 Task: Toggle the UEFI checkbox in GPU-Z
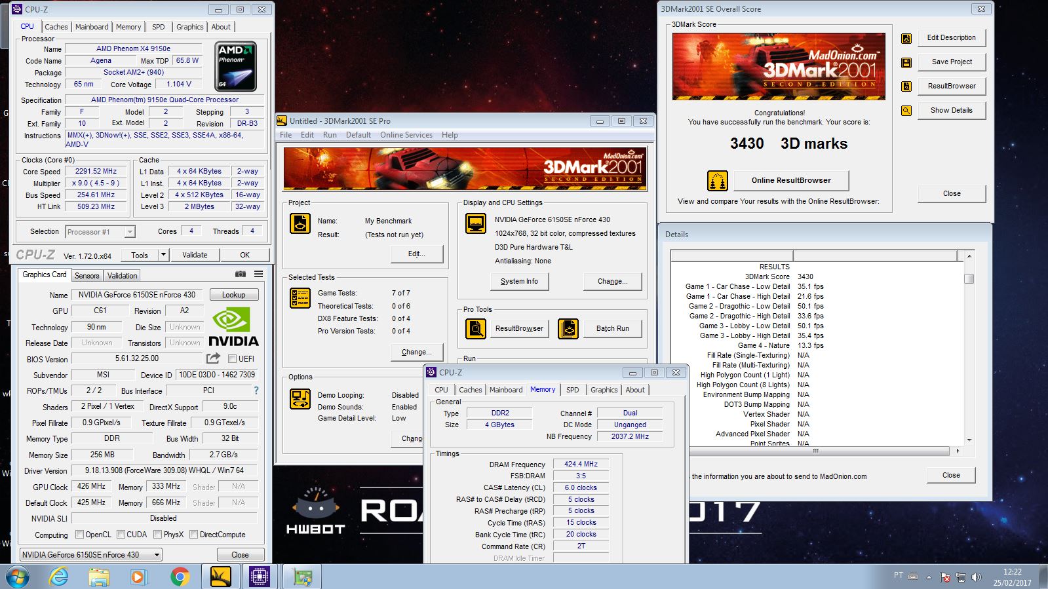pyautogui.click(x=232, y=359)
